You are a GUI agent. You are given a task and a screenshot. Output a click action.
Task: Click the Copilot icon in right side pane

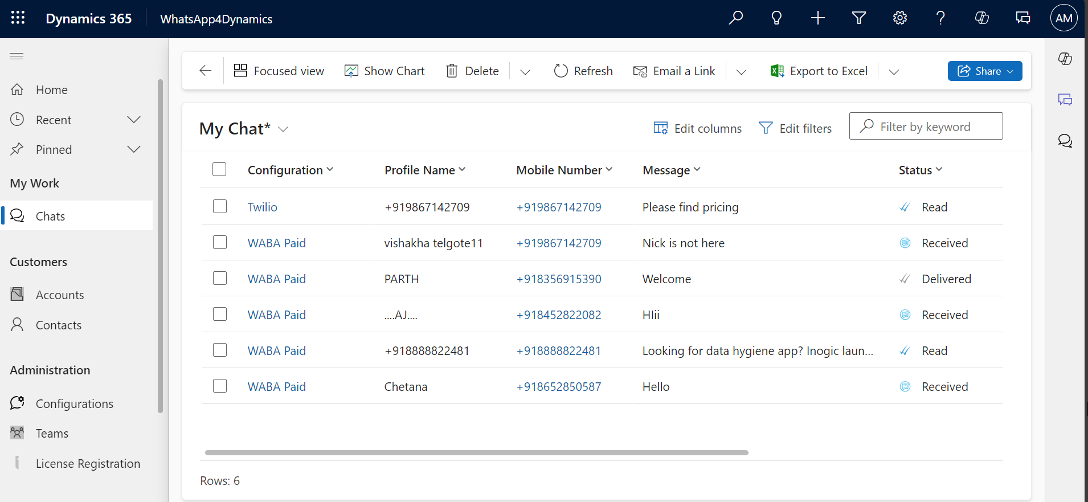pos(1065,59)
